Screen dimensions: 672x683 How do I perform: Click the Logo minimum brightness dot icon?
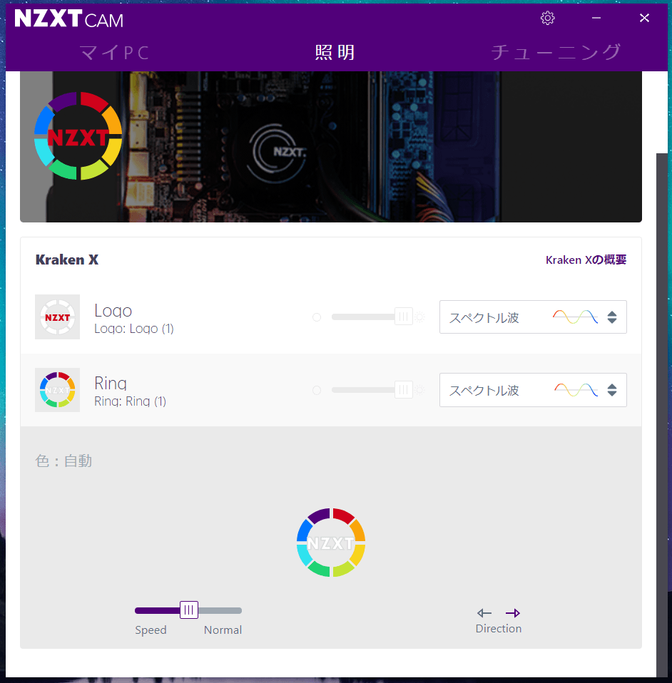pyautogui.click(x=317, y=317)
